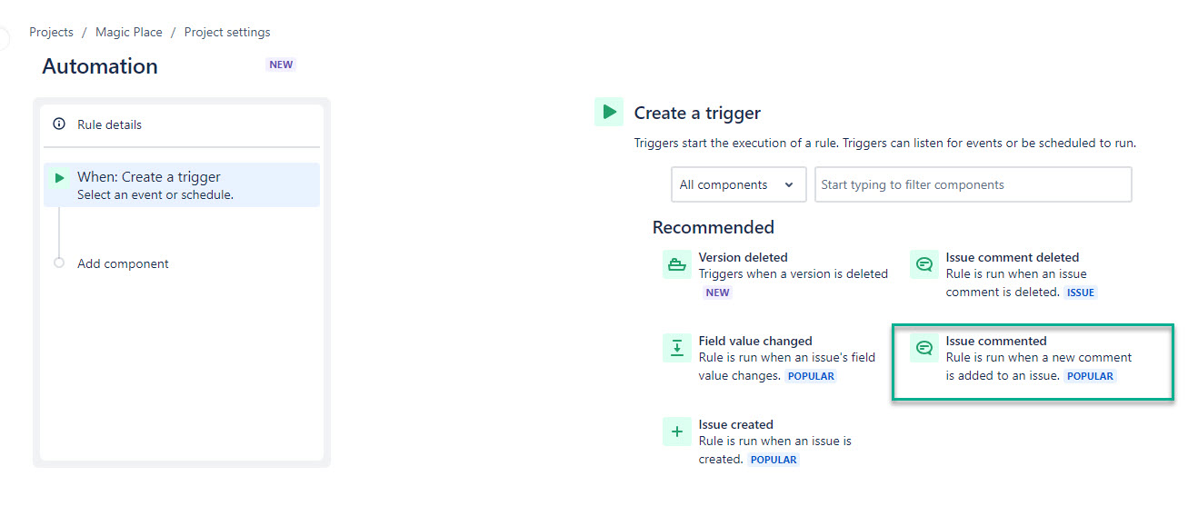Click the green play icon beside Create a trigger heading
The height and width of the screenshot is (506, 1188).
coord(608,113)
